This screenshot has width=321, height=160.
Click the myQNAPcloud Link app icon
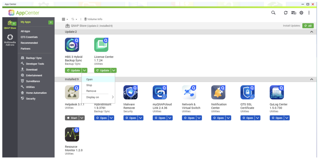pyautogui.click(x=160, y=93)
